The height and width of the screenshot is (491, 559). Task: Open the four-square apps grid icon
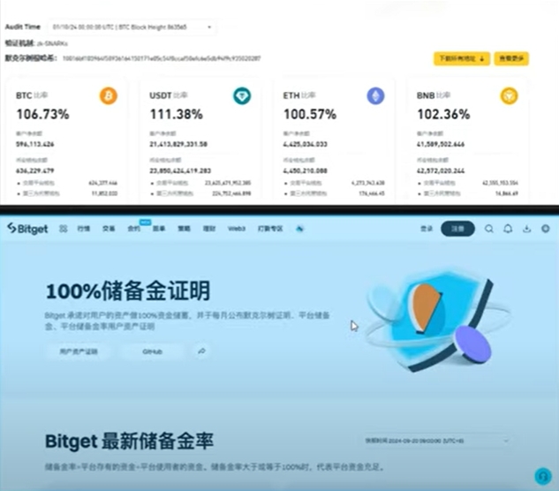coord(63,229)
